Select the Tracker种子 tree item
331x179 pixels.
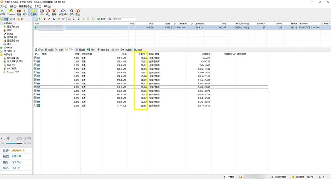[x=13, y=72]
